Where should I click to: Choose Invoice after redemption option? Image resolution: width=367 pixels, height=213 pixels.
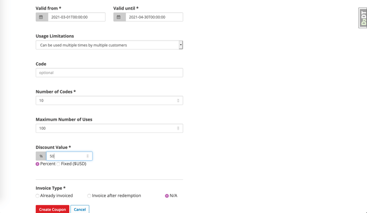pos(89,196)
